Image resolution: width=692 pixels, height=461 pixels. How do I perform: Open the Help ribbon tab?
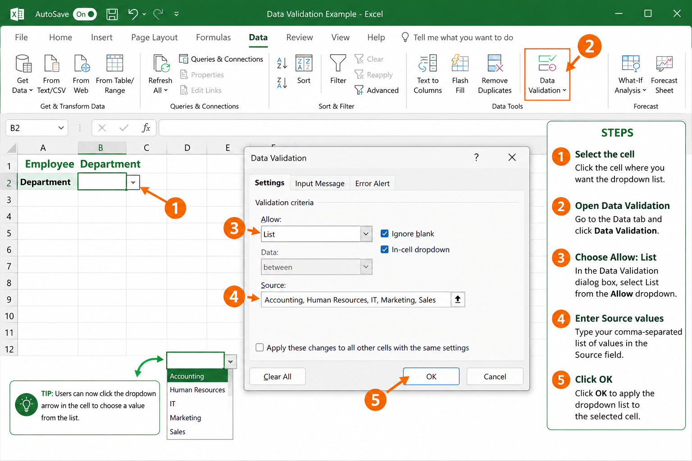376,37
